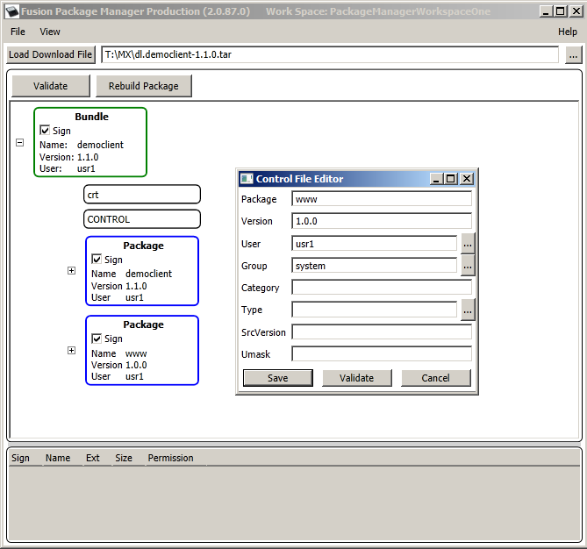Viewport: 587px width, 549px height.
Task: Click the Group field showing system
Action: (374, 266)
